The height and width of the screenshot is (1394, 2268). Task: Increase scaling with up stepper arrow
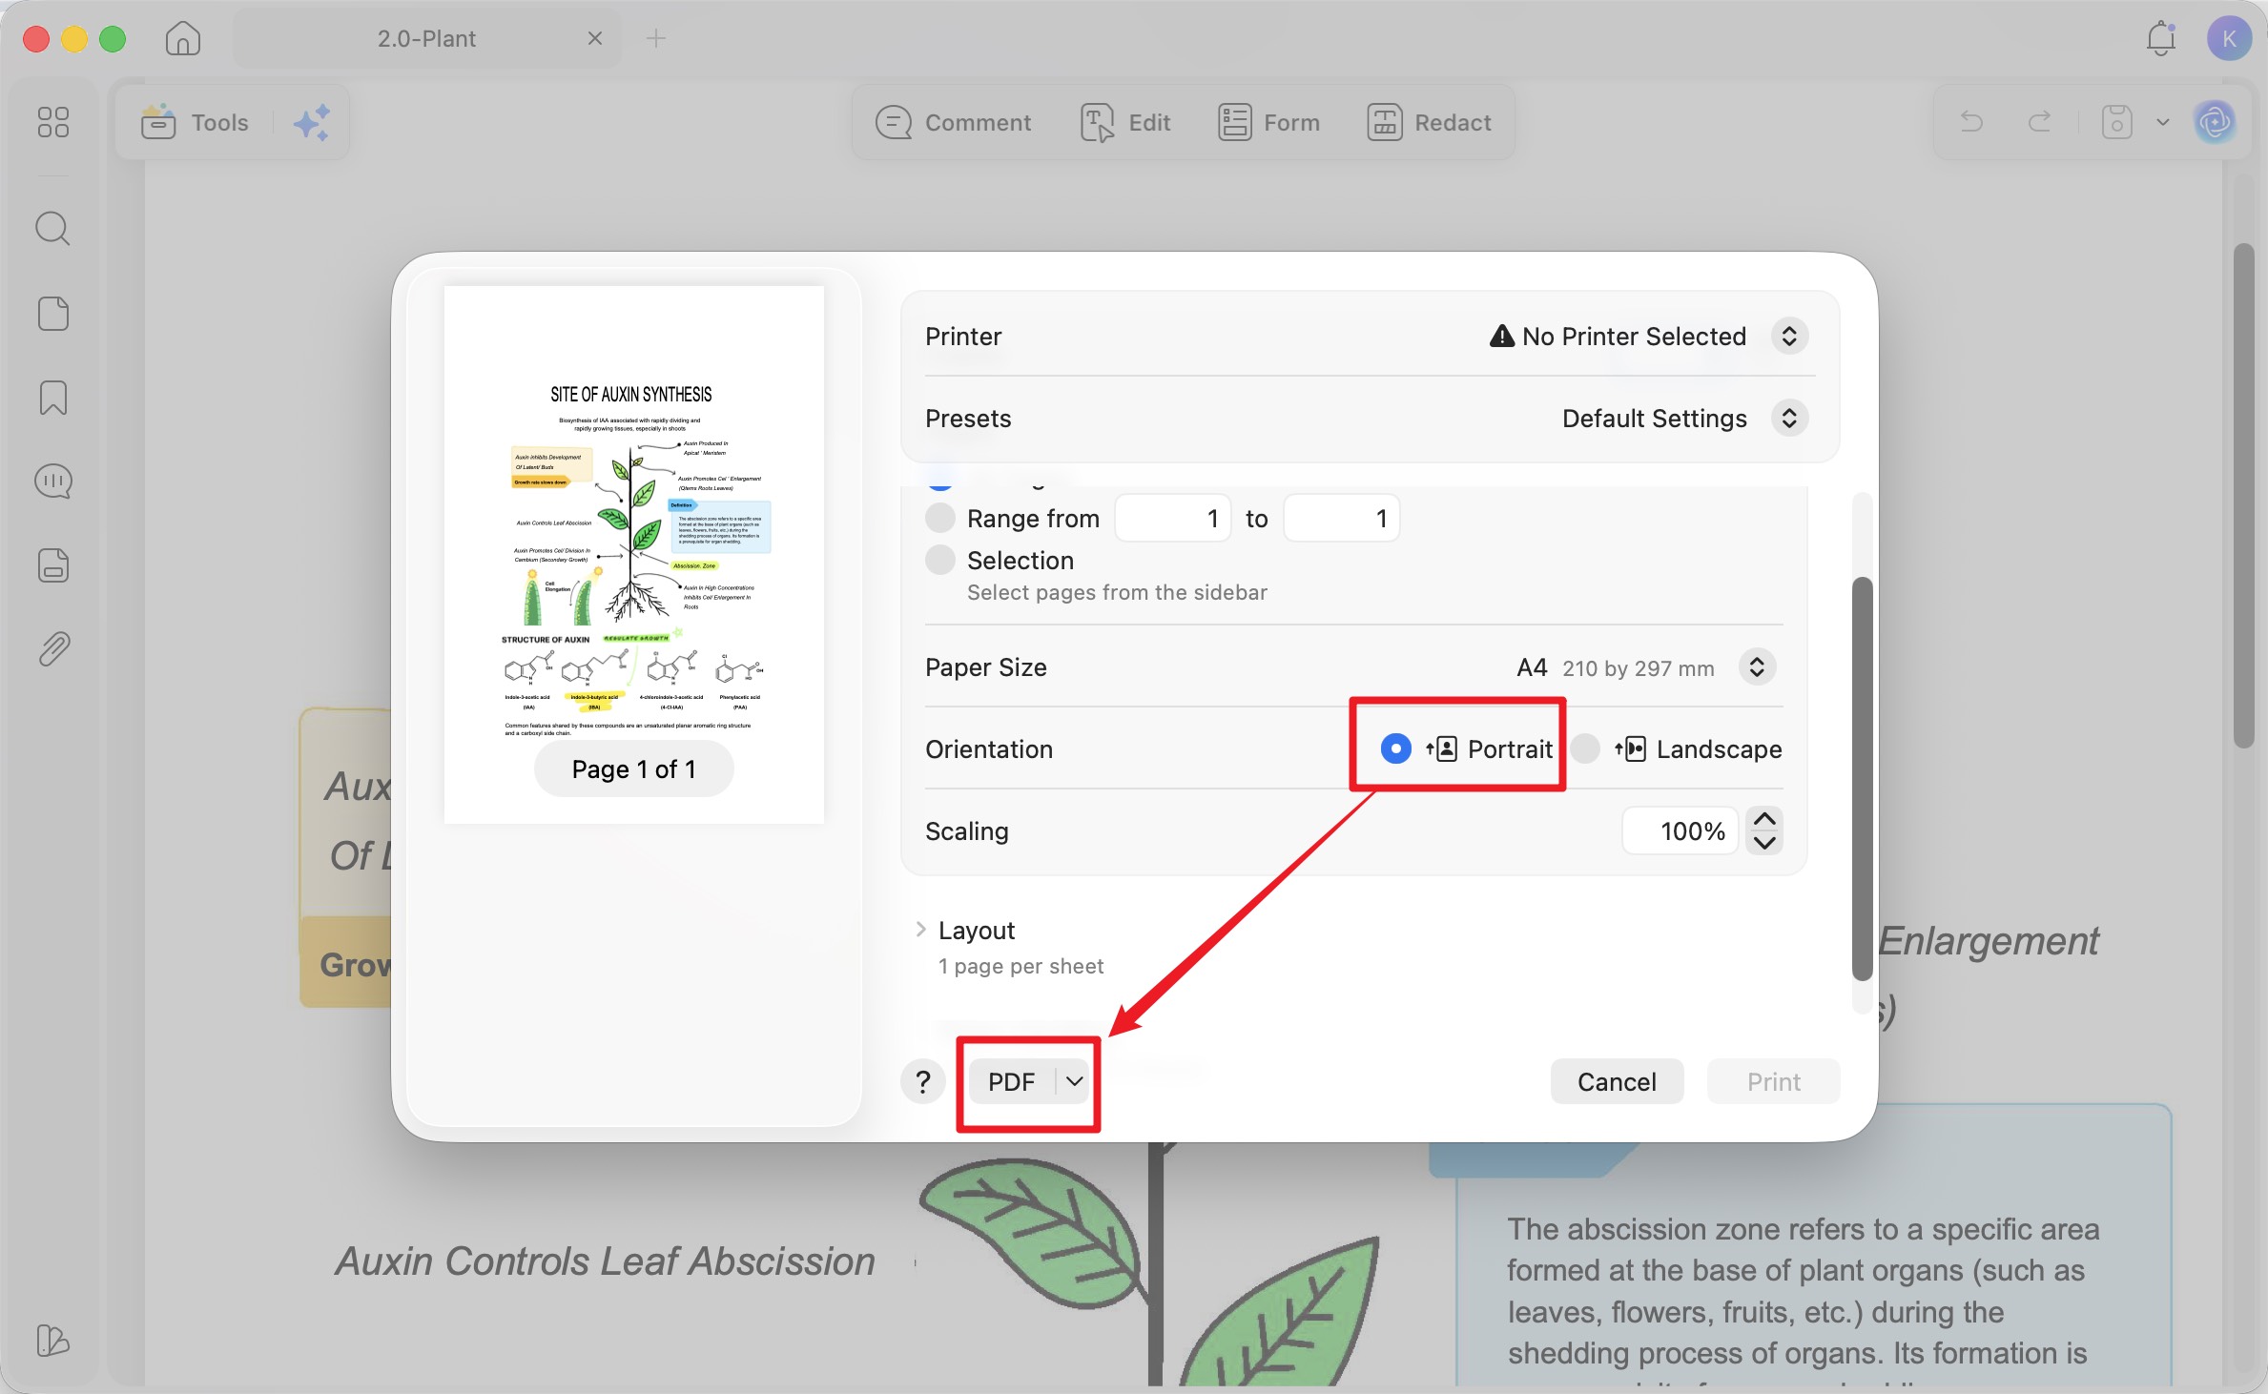(1764, 819)
